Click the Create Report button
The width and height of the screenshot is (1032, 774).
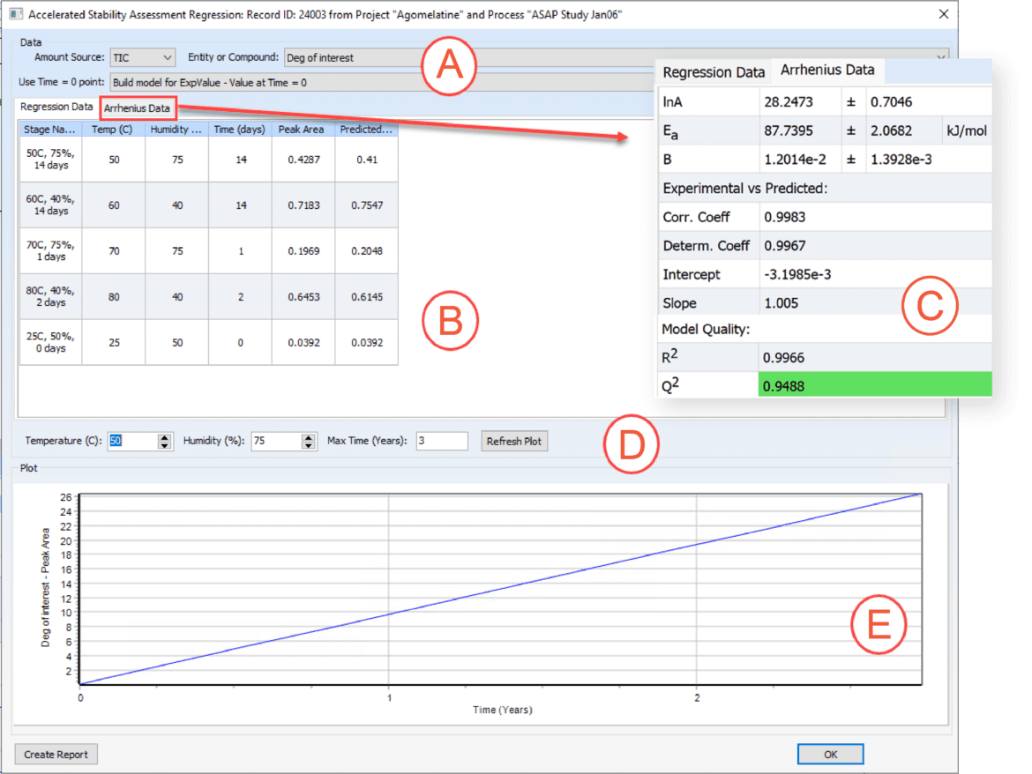pos(56,754)
